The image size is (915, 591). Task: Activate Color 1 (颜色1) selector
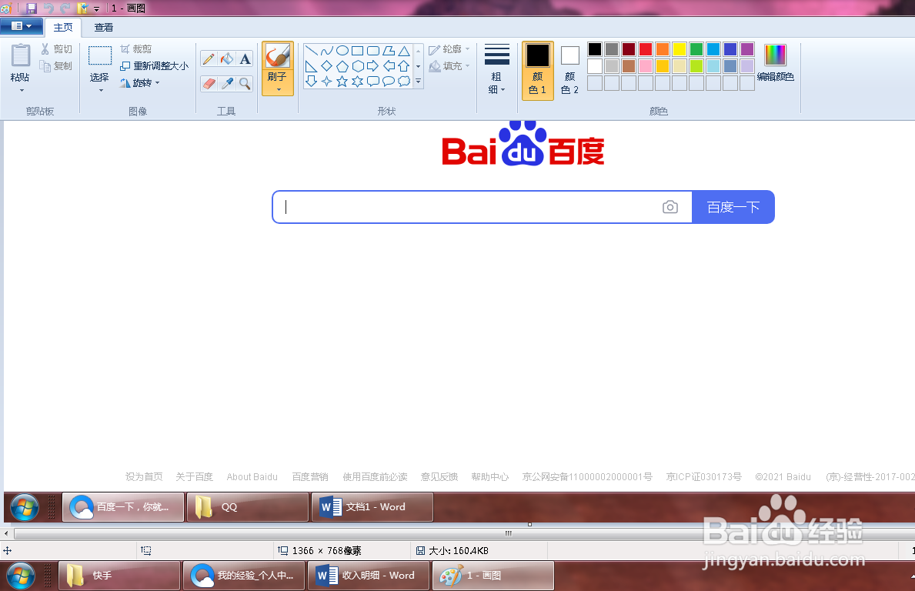tap(537, 70)
